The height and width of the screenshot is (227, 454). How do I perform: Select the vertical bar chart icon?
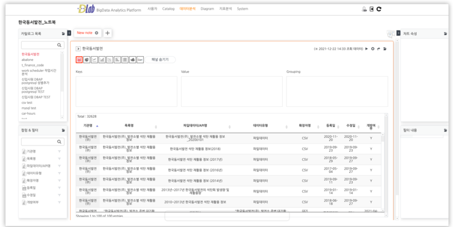102,59
